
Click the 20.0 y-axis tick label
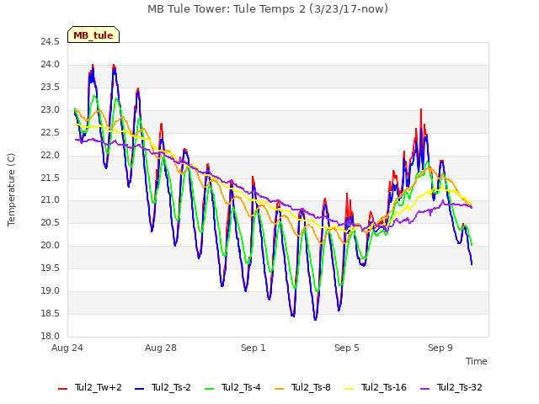coord(51,246)
